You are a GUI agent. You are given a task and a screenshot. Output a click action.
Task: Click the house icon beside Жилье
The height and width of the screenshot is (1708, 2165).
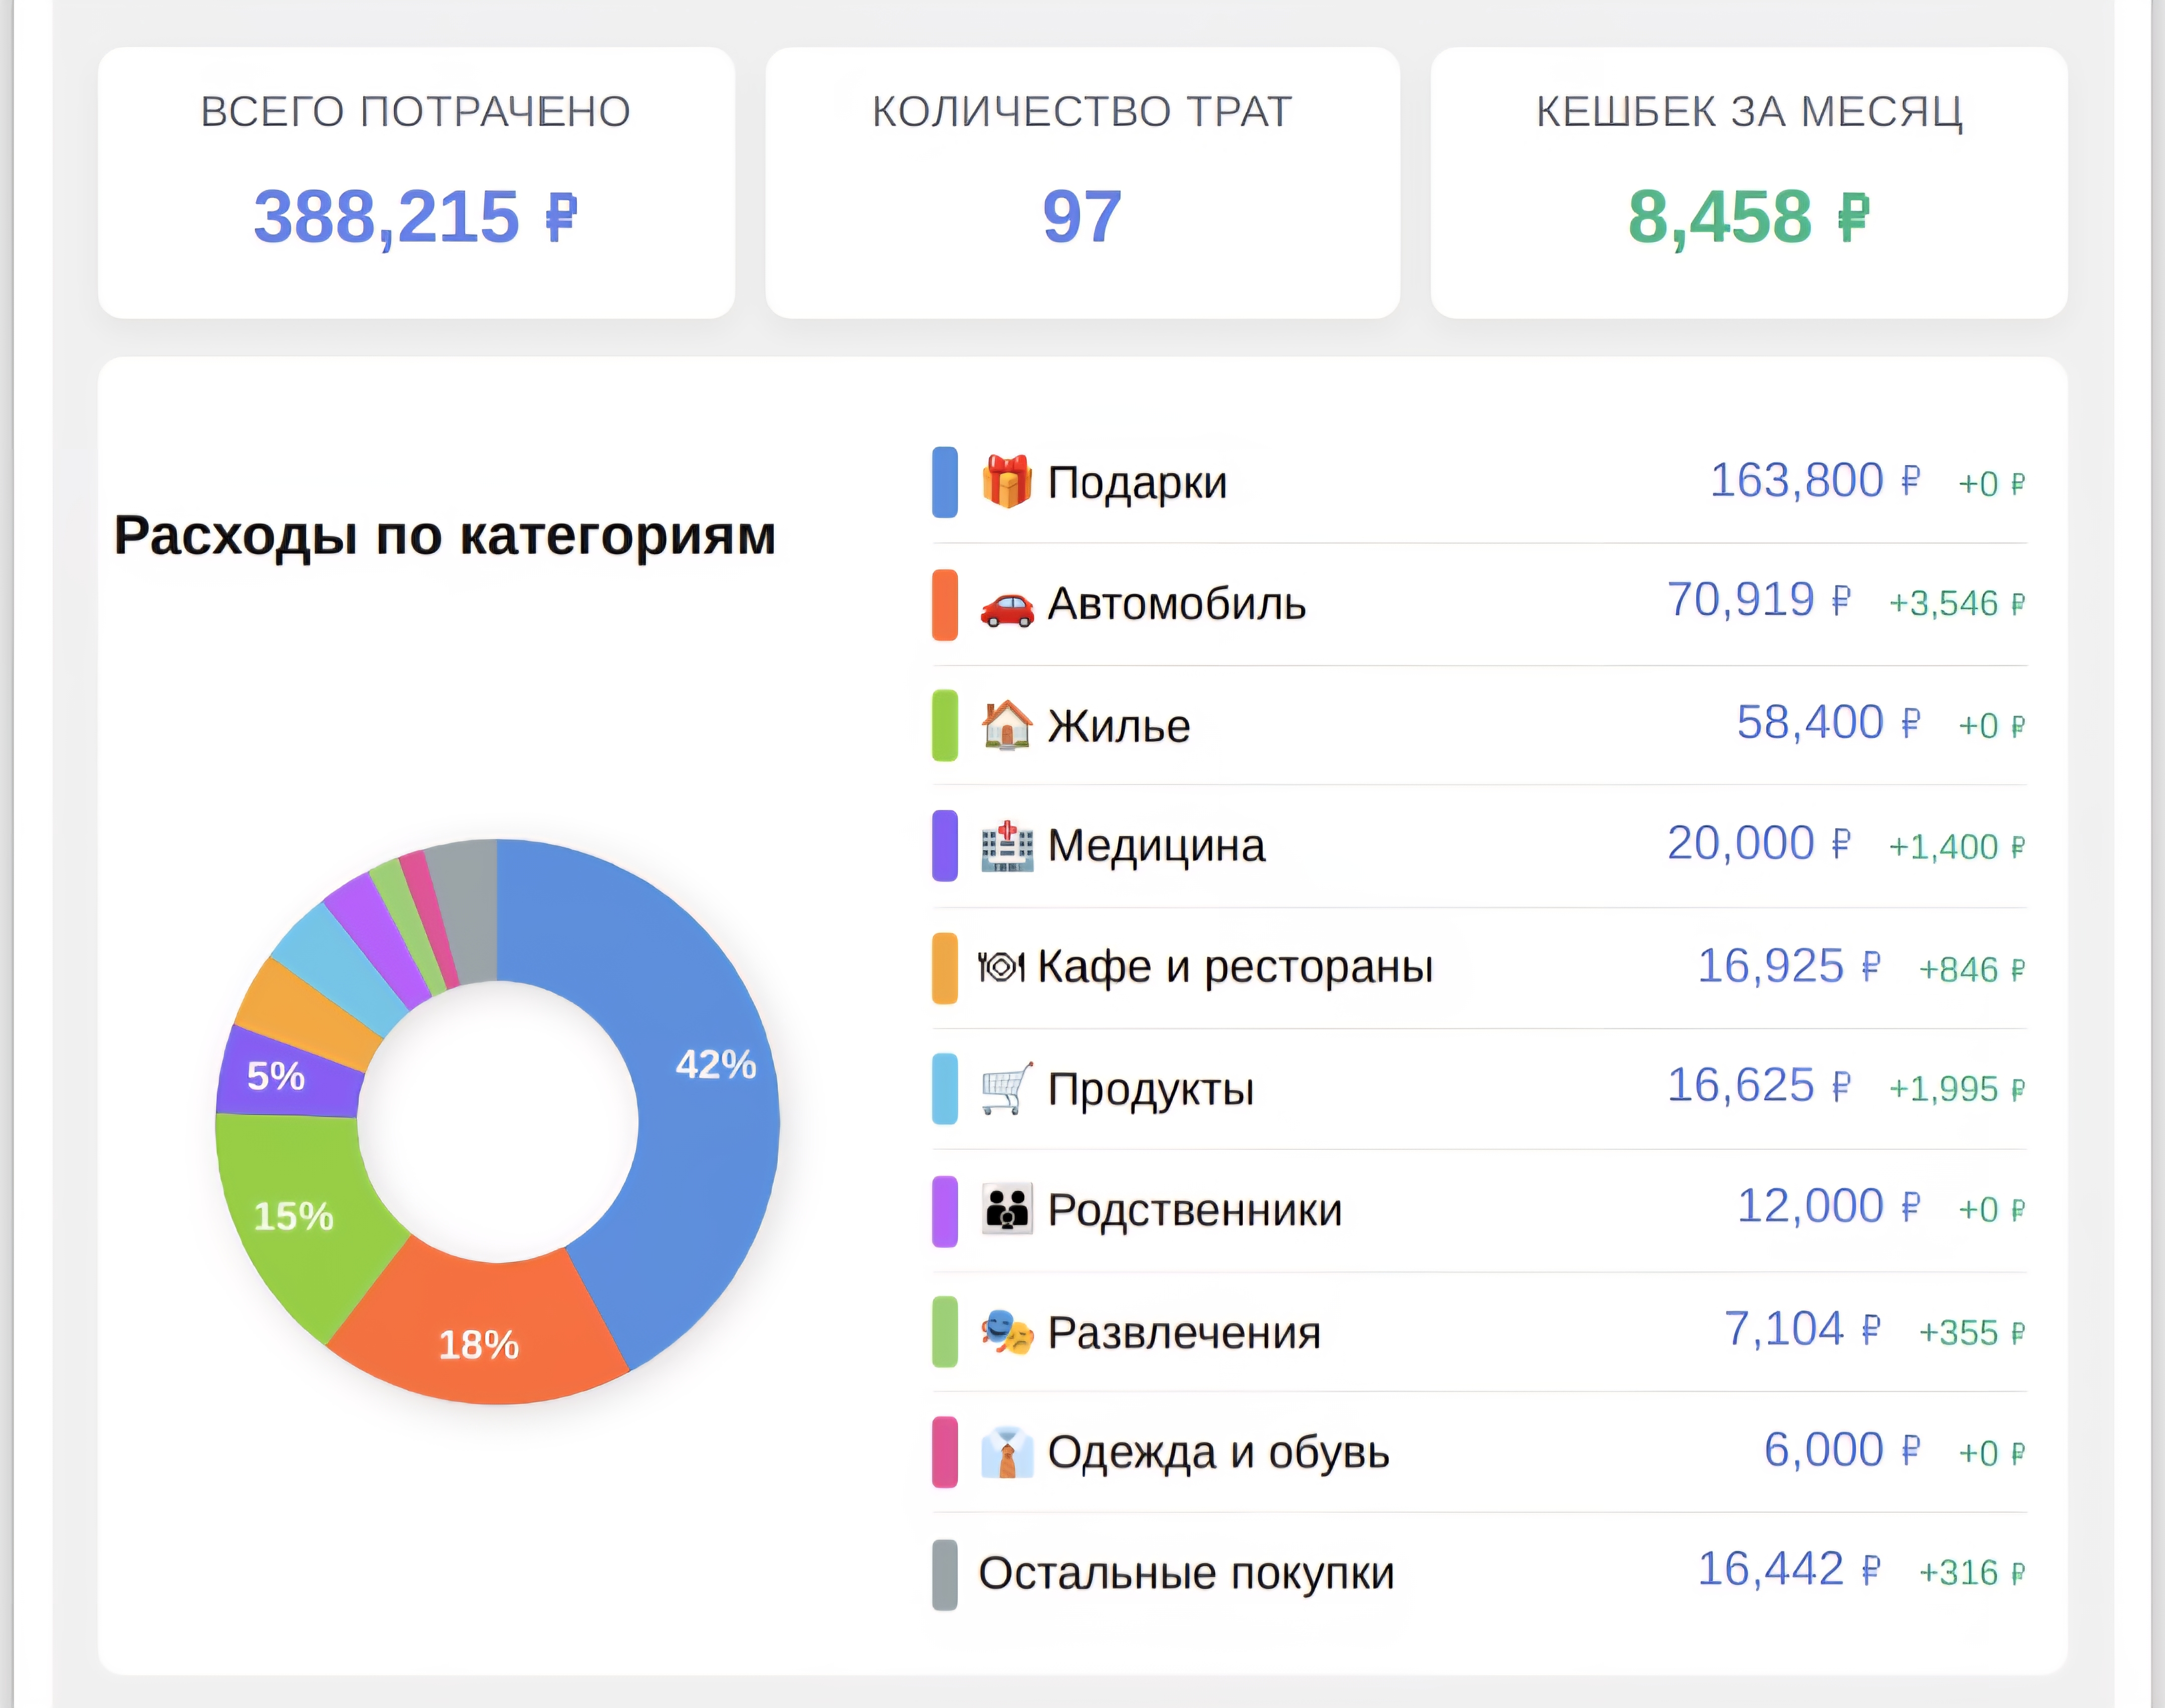pyautogui.click(x=1006, y=724)
